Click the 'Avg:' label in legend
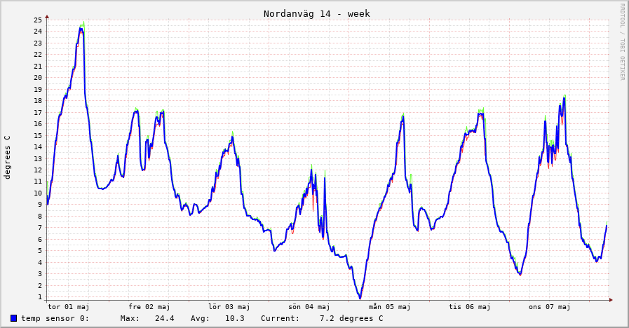629x328 pixels. click(x=200, y=318)
